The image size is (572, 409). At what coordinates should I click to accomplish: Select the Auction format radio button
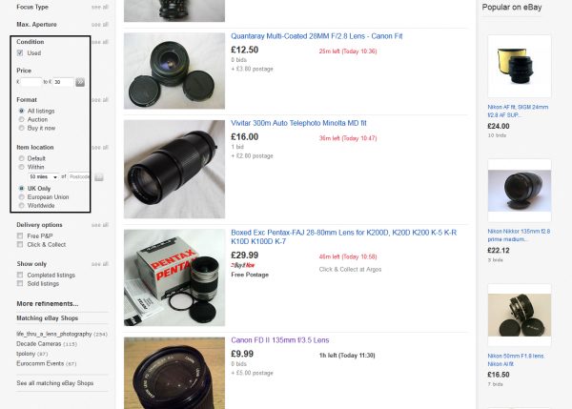click(x=21, y=119)
